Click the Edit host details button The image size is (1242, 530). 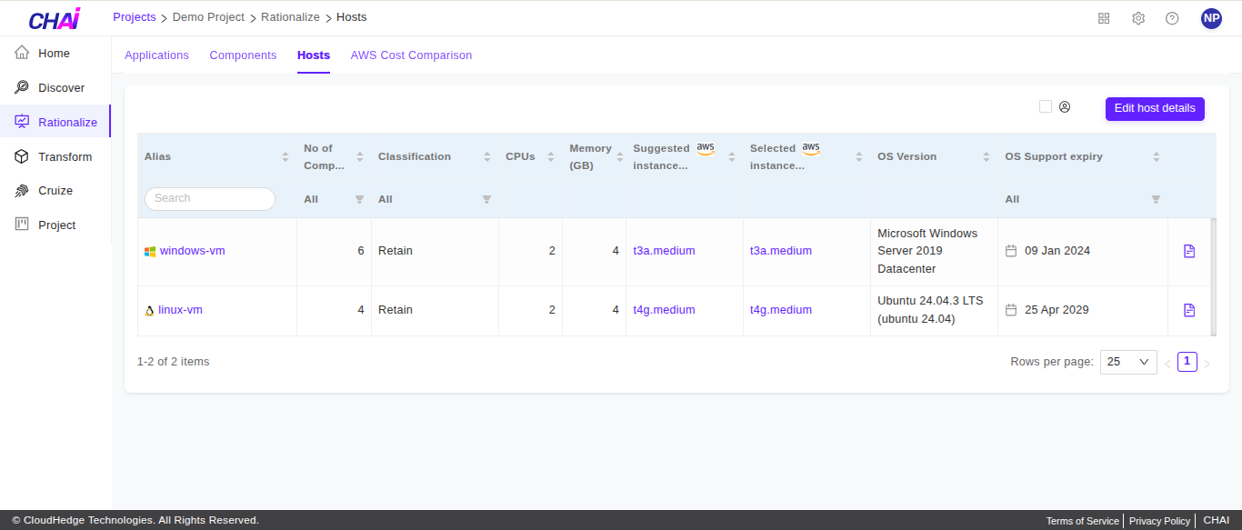1155,108
